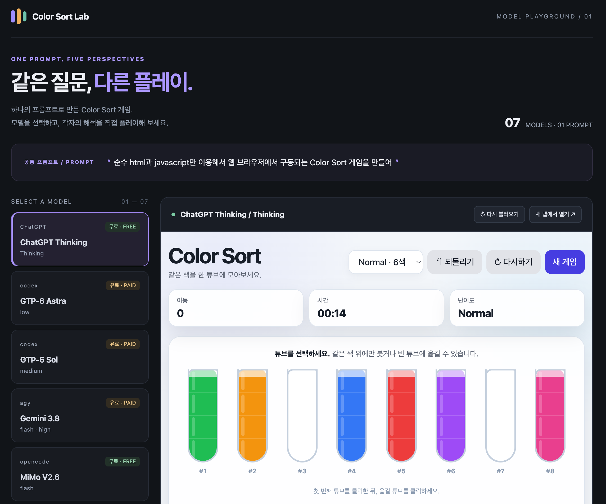Start a new game with 새 게임
The width and height of the screenshot is (606, 504).
pos(564,262)
